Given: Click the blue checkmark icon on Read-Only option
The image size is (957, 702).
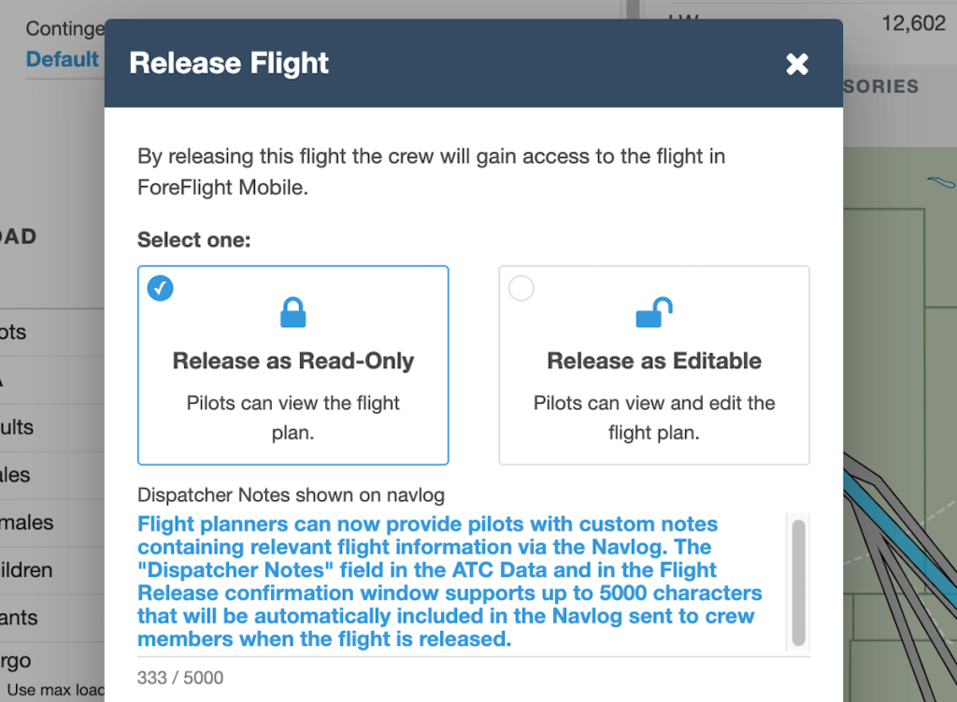Looking at the screenshot, I should [160, 288].
